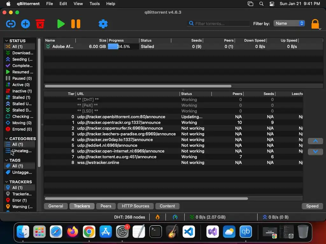The width and height of the screenshot is (326, 244).
Task: Select the Downloading status filter
Action: click(x=19, y=53)
